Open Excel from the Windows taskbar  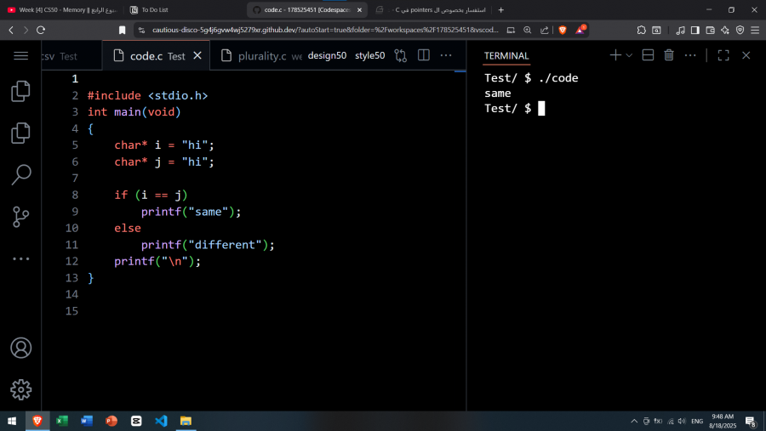(x=62, y=421)
